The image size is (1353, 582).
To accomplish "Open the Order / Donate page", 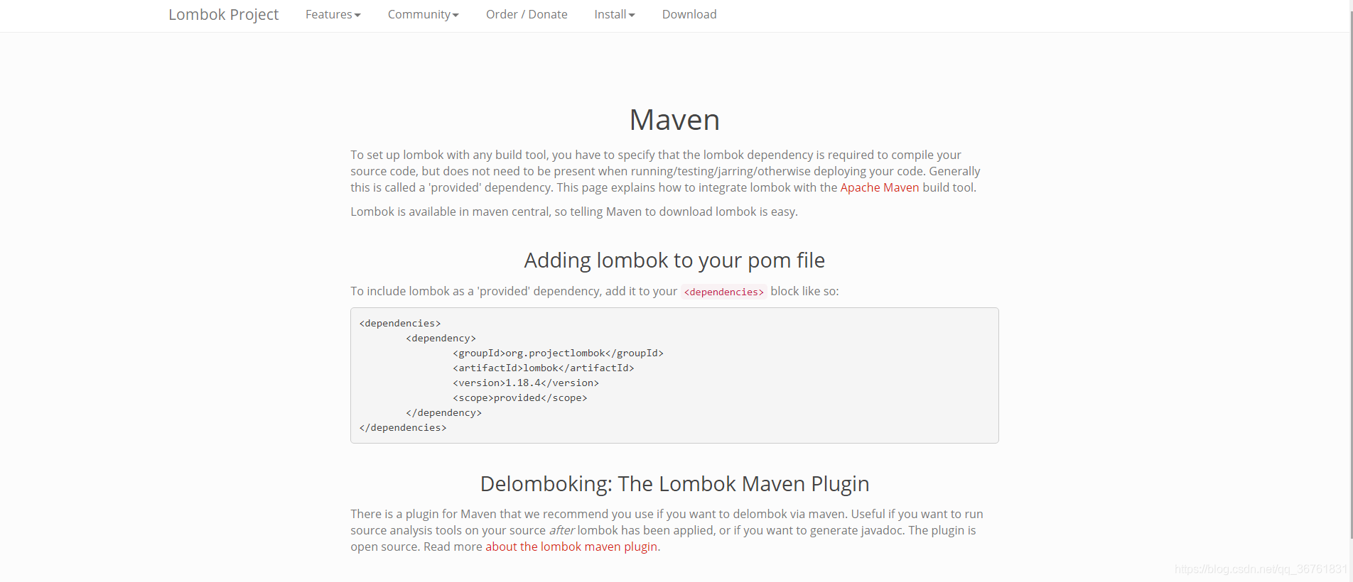I will tap(527, 15).
